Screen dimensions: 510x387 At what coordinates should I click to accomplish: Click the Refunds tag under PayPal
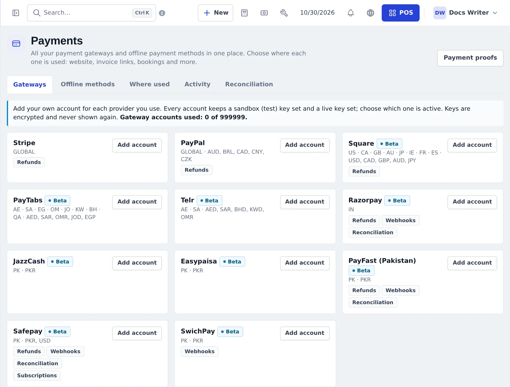coord(197,170)
